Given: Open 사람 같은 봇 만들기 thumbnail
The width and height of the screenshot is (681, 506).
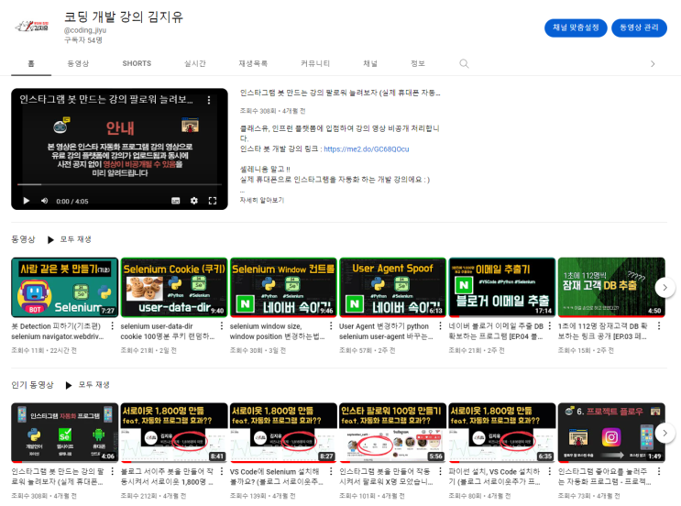Looking at the screenshot, I should tap(65, 287).
